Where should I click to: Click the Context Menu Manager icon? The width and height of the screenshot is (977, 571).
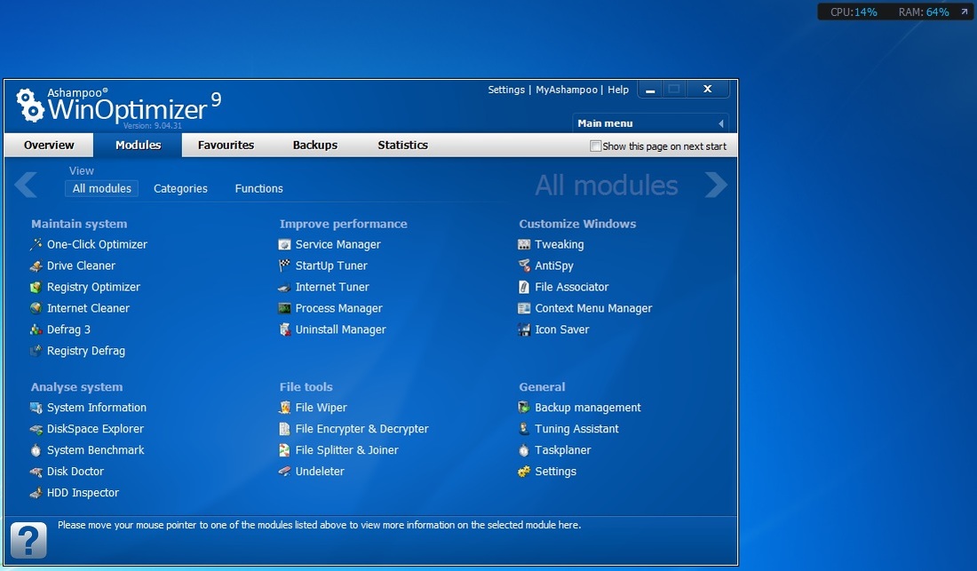[524, 308]
